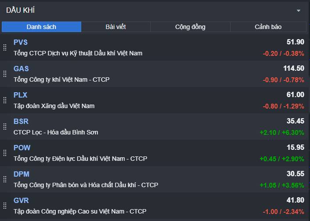Click the POW stock symbol
Image resolution: width=310 pixels, height=221 pixels.
(22, 148)
